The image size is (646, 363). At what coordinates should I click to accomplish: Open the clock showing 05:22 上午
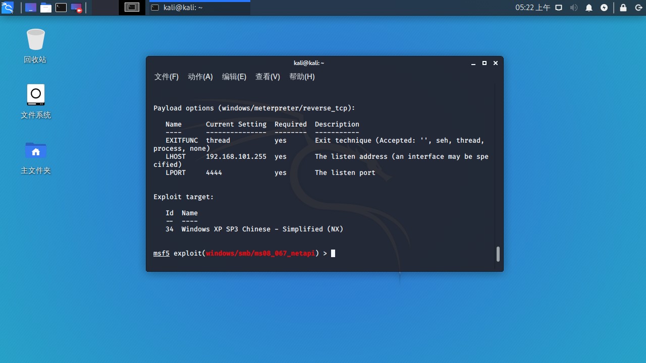click(532, 8)
